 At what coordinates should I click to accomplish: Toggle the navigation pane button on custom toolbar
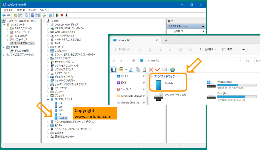click(x=113, y=69)
